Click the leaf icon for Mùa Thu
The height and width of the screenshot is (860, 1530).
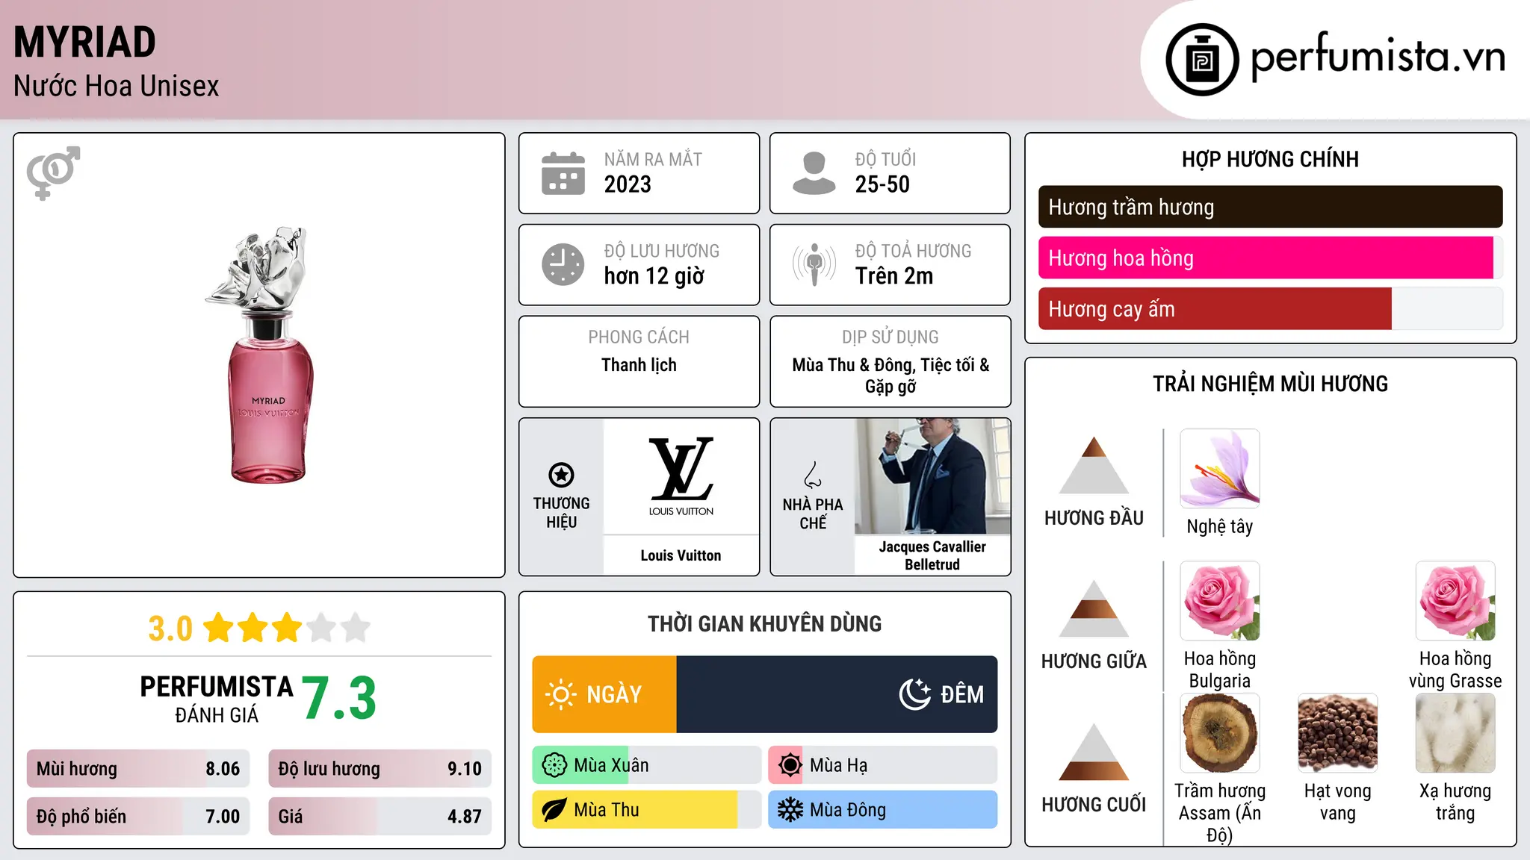554,810
